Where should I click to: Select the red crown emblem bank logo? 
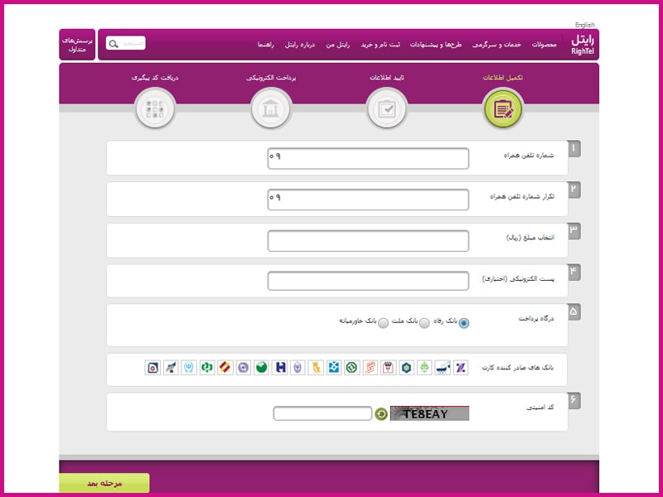pos(388,367)
